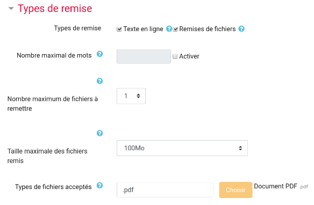Image resolution: width=314 pixels, height=205 pixels.
Task: Uncheck the Texte en ligne checkbox
Action: [119, 29]
